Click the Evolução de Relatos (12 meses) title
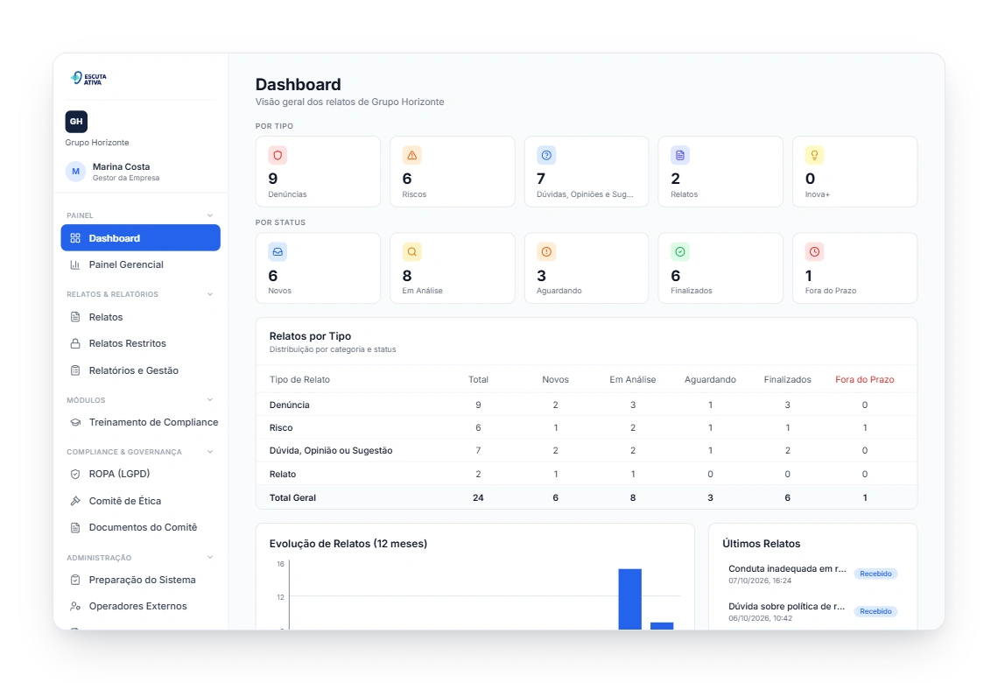 pos(348,545)
